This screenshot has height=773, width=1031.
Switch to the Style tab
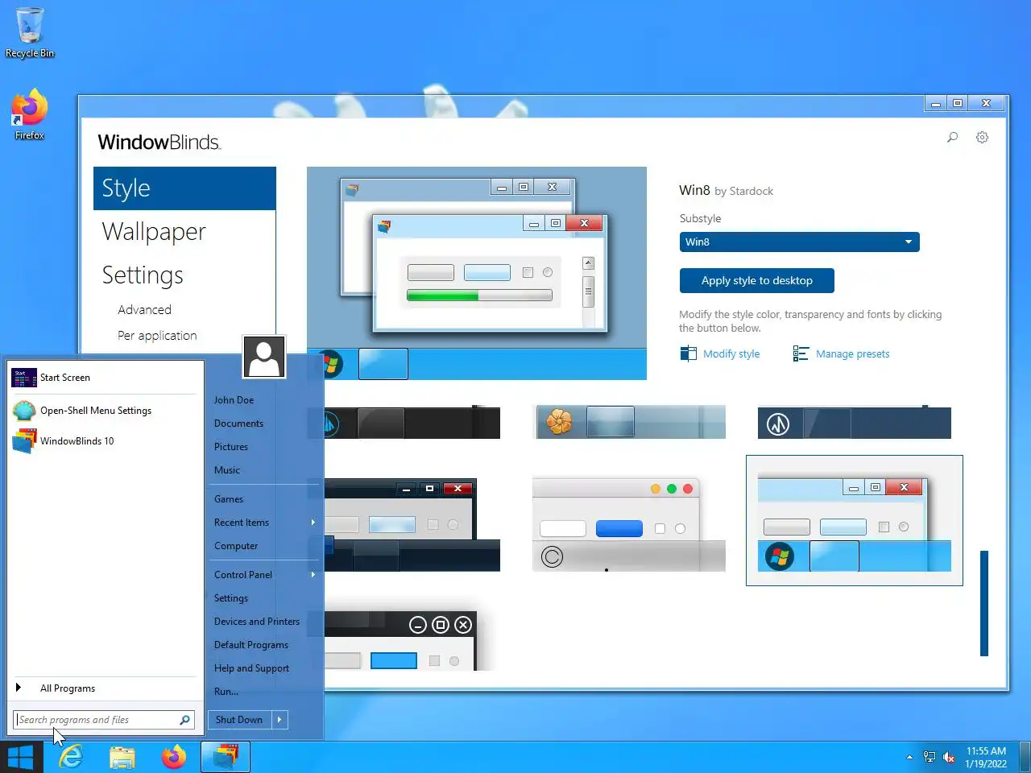tap(184, 188)
